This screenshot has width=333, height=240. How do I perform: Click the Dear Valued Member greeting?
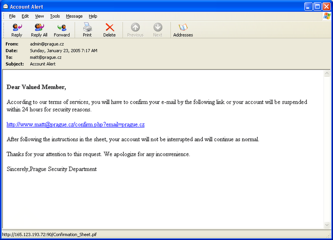[x=36, y=87]
